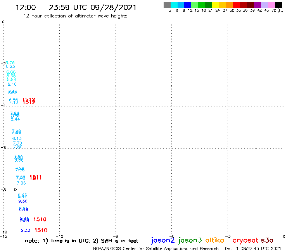Viewport: 287px width, 252px height.
Task: Click the wave height value 7.70
Action: 17,143
